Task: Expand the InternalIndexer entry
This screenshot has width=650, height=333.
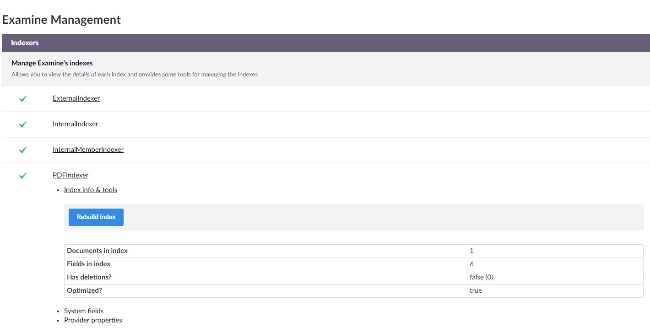Action: pyautogui.click(x=75, y=124)
